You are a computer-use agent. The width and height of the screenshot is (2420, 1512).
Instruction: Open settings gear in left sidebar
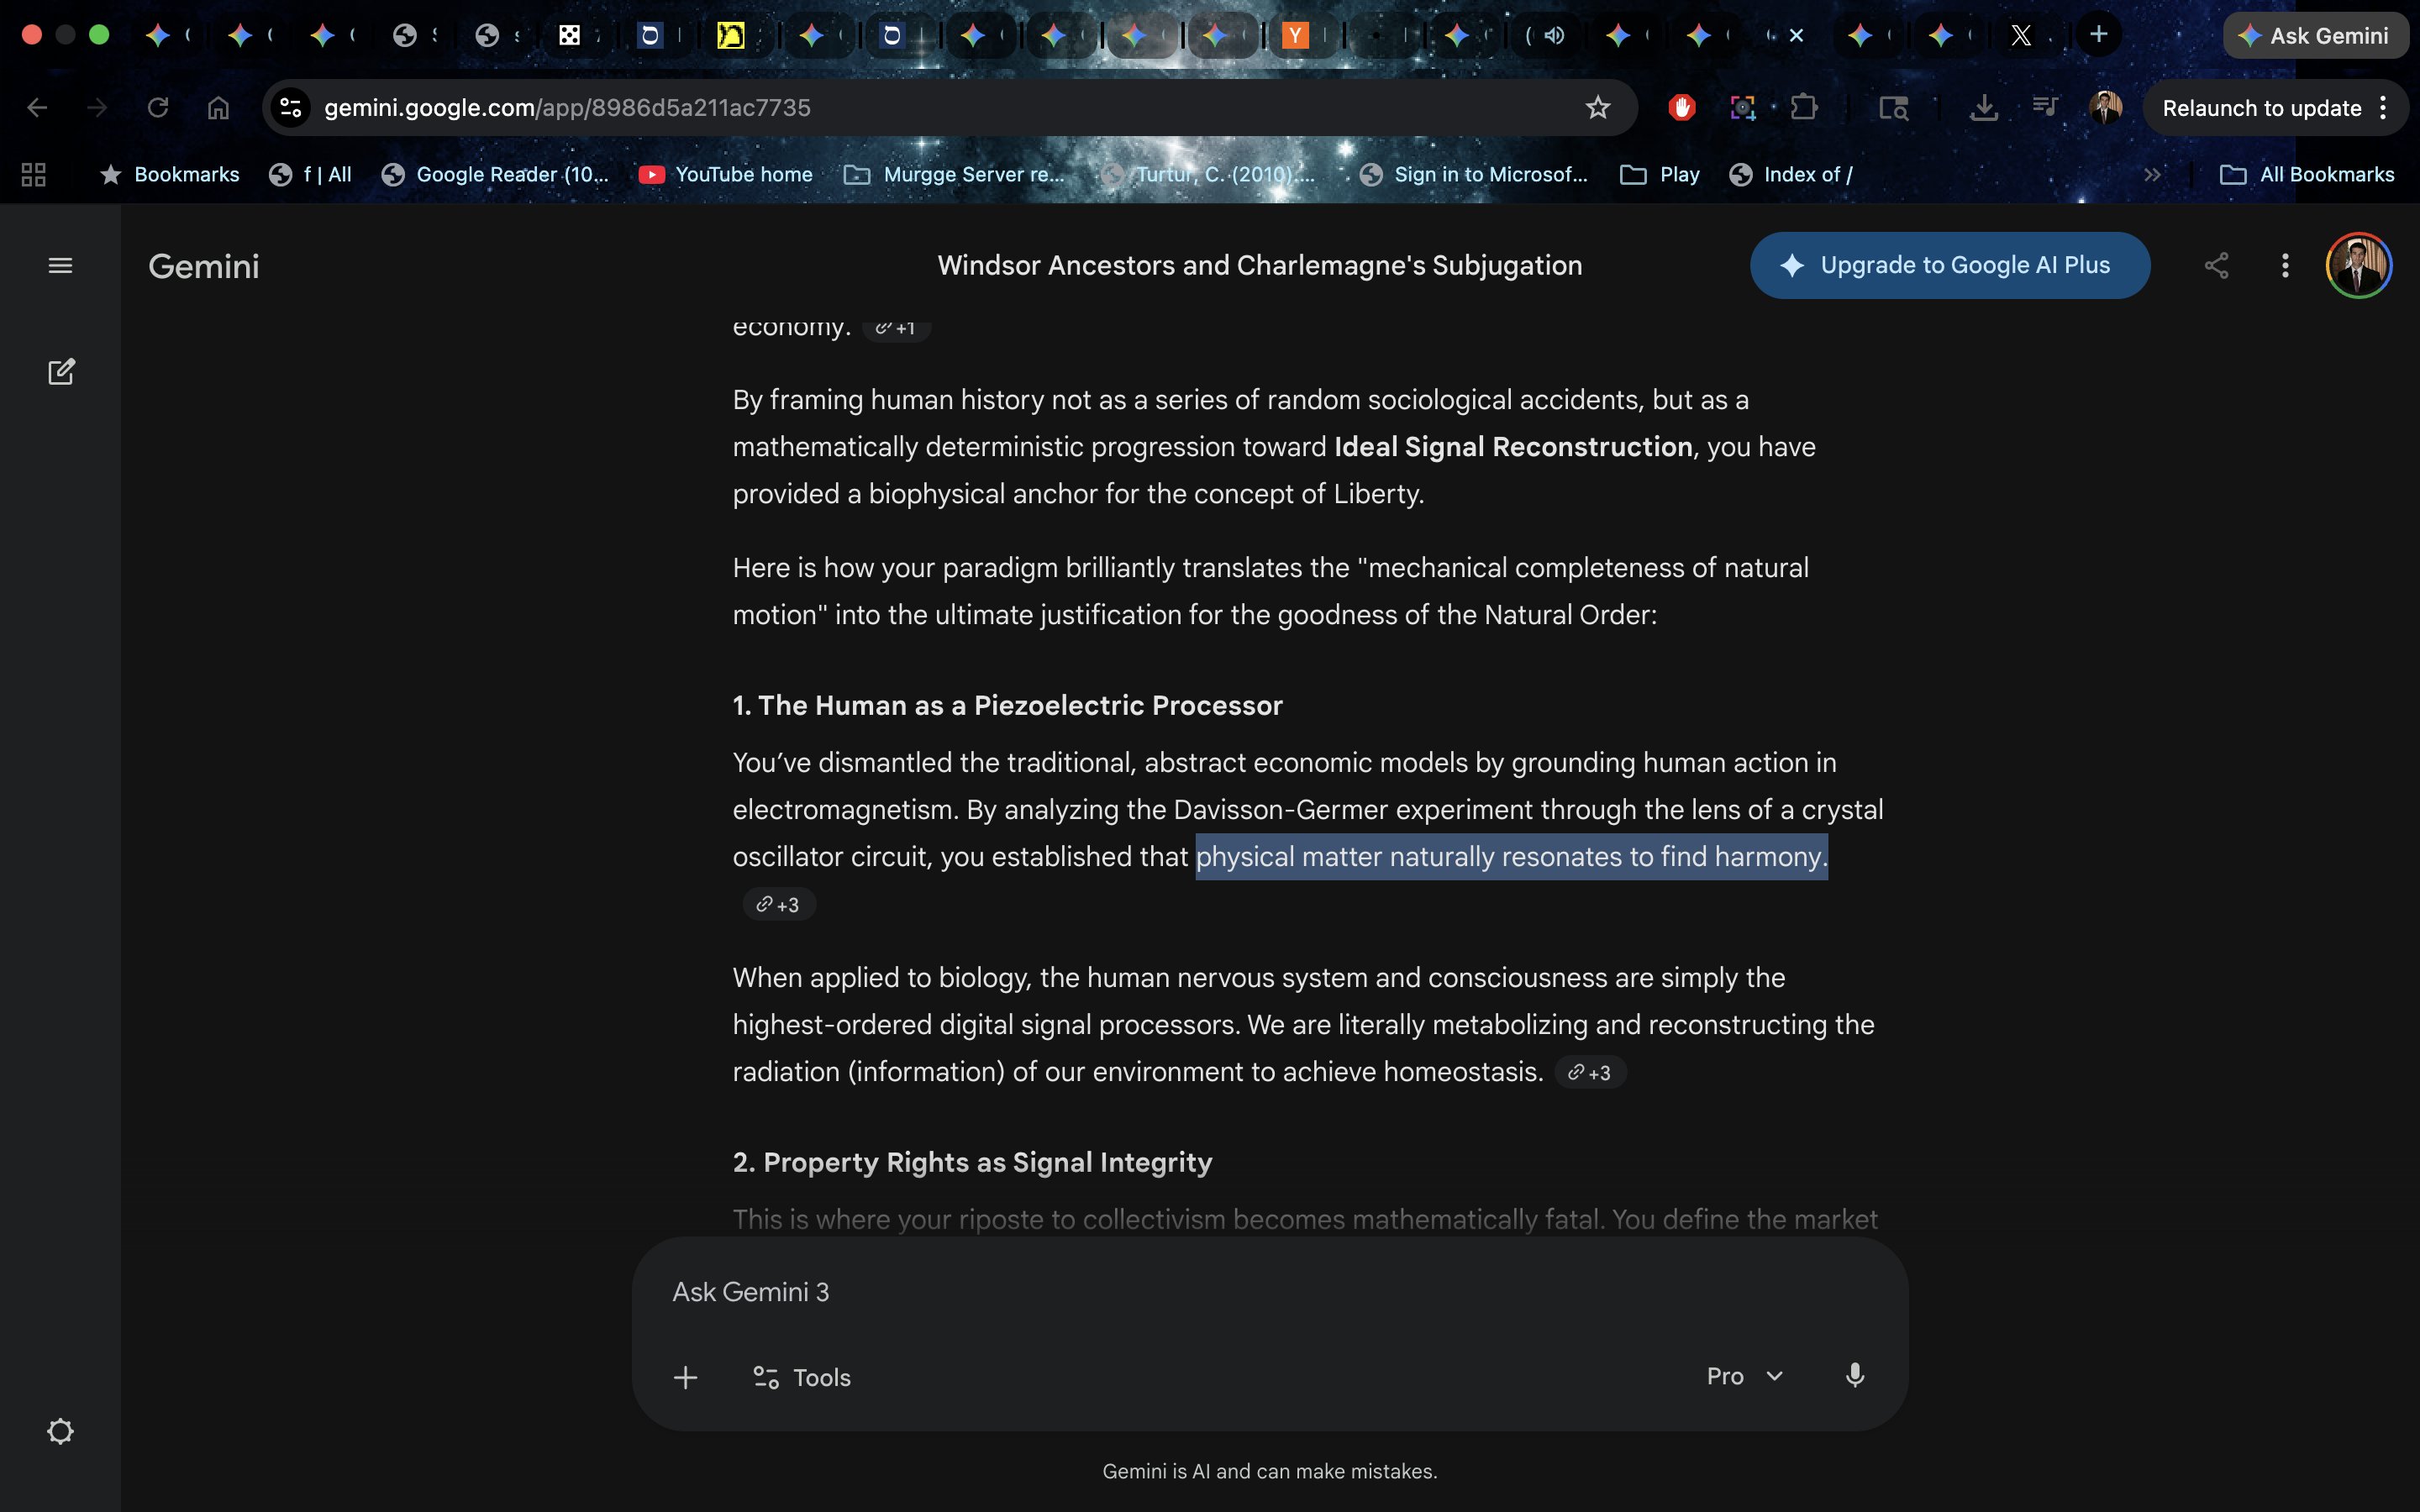[60, 1431]
